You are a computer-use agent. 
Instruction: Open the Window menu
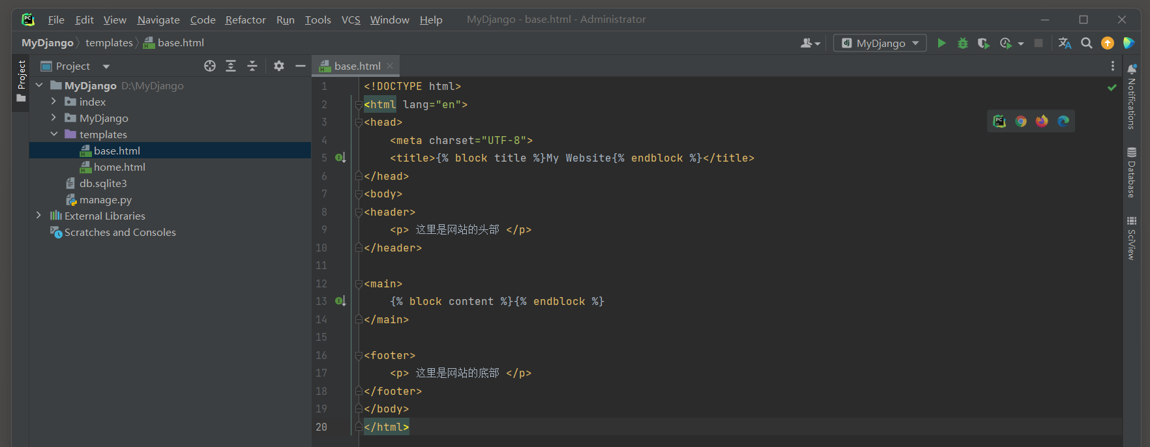[x=390, y=20]
